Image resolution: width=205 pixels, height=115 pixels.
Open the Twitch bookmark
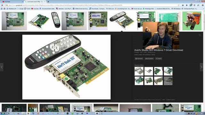pos(28,9)
